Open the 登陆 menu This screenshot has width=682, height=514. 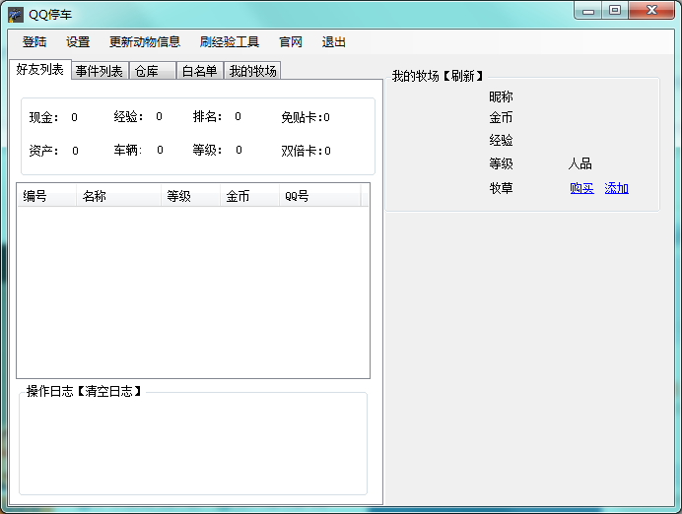tap(34, 42)
